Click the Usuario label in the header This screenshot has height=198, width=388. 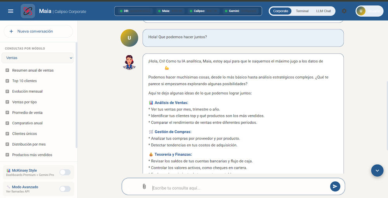pyautogui.click(x=374, y=11)
